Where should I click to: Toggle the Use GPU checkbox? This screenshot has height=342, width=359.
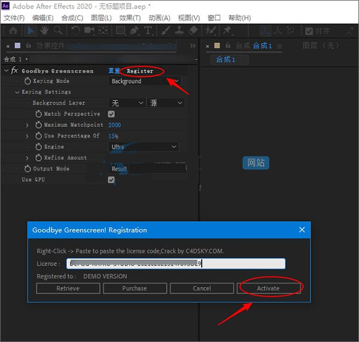coord(111,180)
